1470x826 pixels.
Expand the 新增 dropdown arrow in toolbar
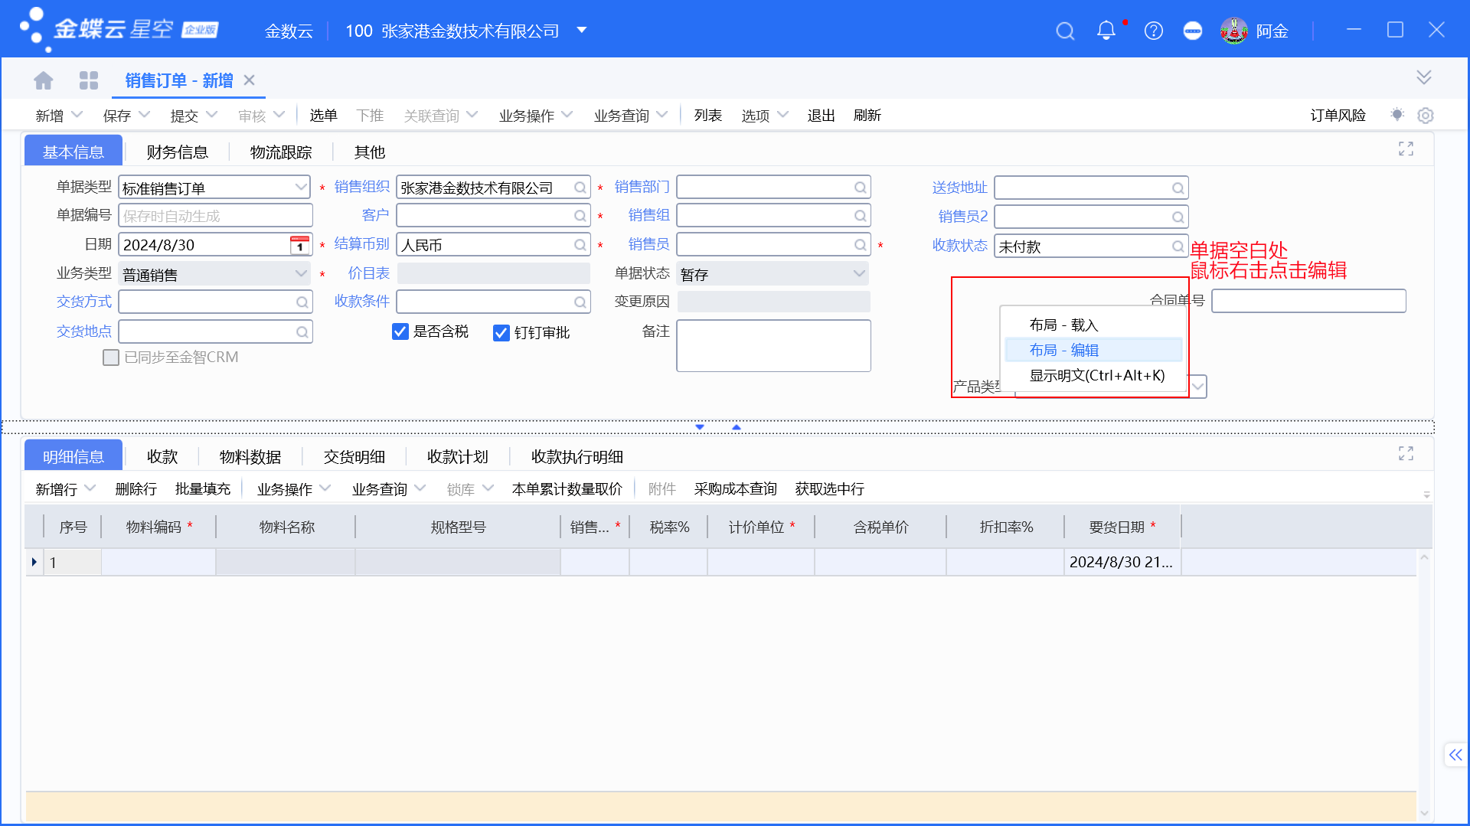[77, 115]
